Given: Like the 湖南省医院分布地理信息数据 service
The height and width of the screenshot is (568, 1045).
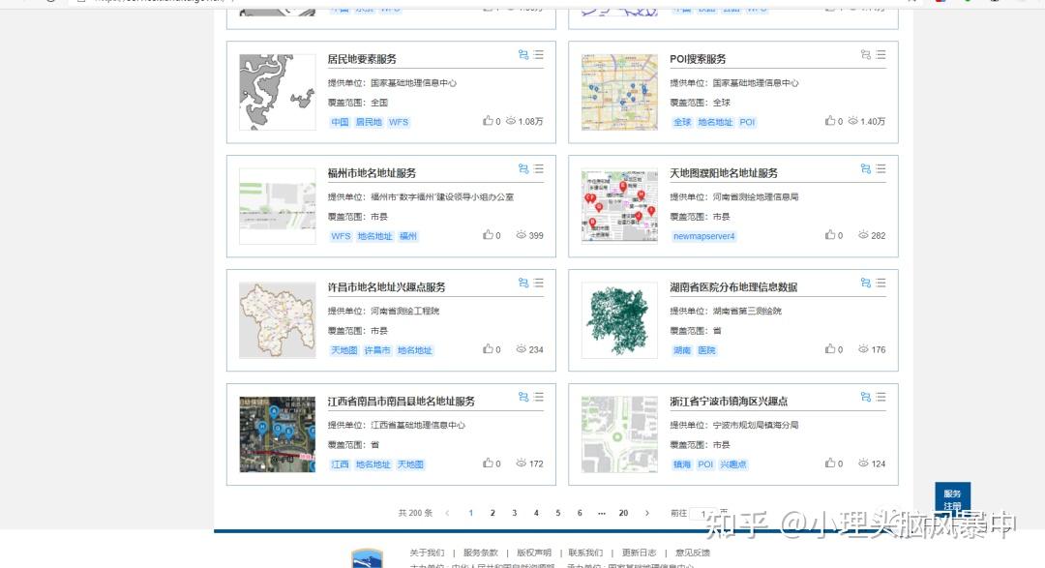Looking at the screenshot, I should [830, 349].
